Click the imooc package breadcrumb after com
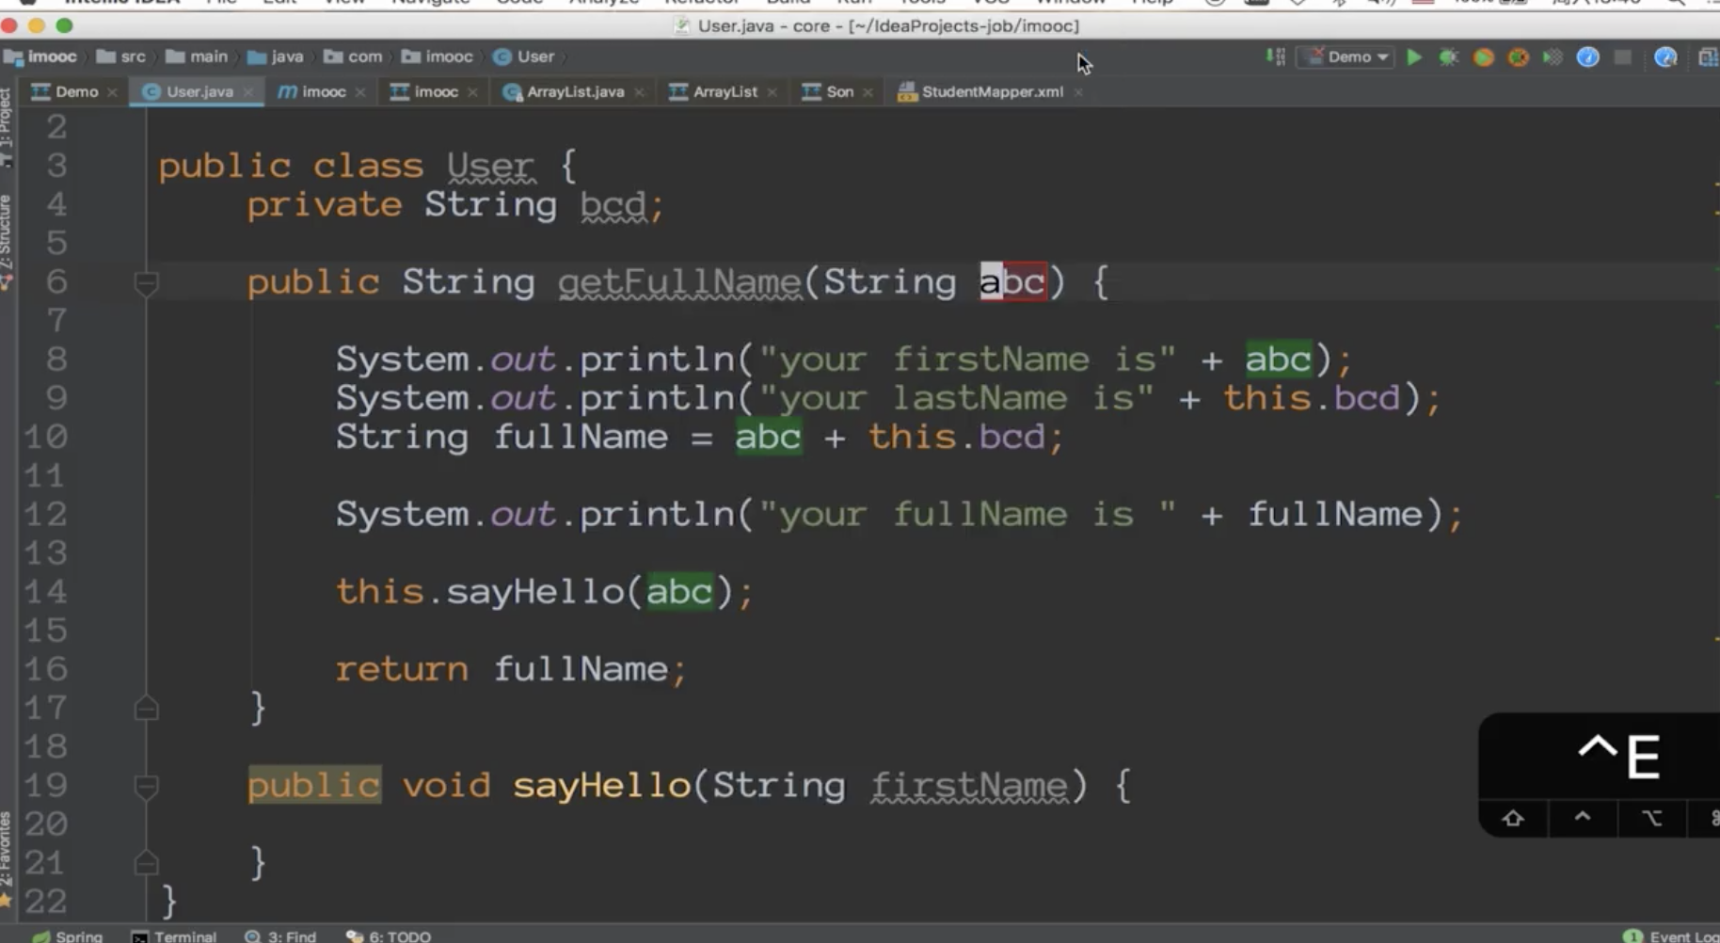 point(438,56)
